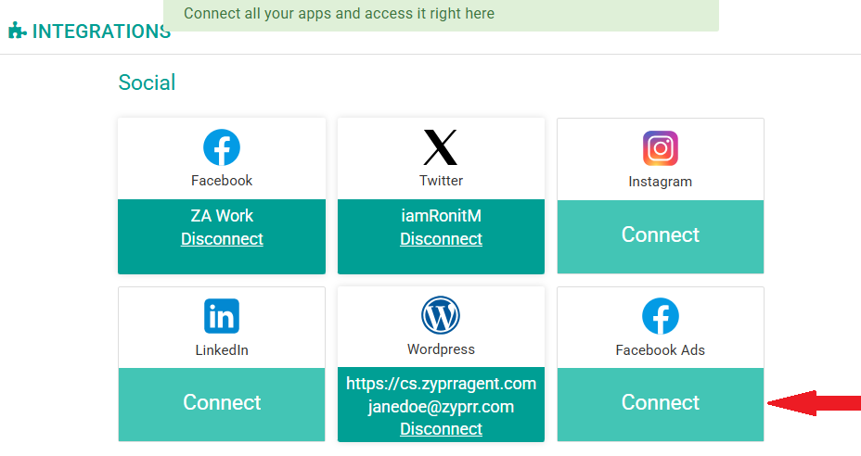Disconnect the ZA Work Facebook account
Screen dimensions: 861x456
click(x=222, y=239)
